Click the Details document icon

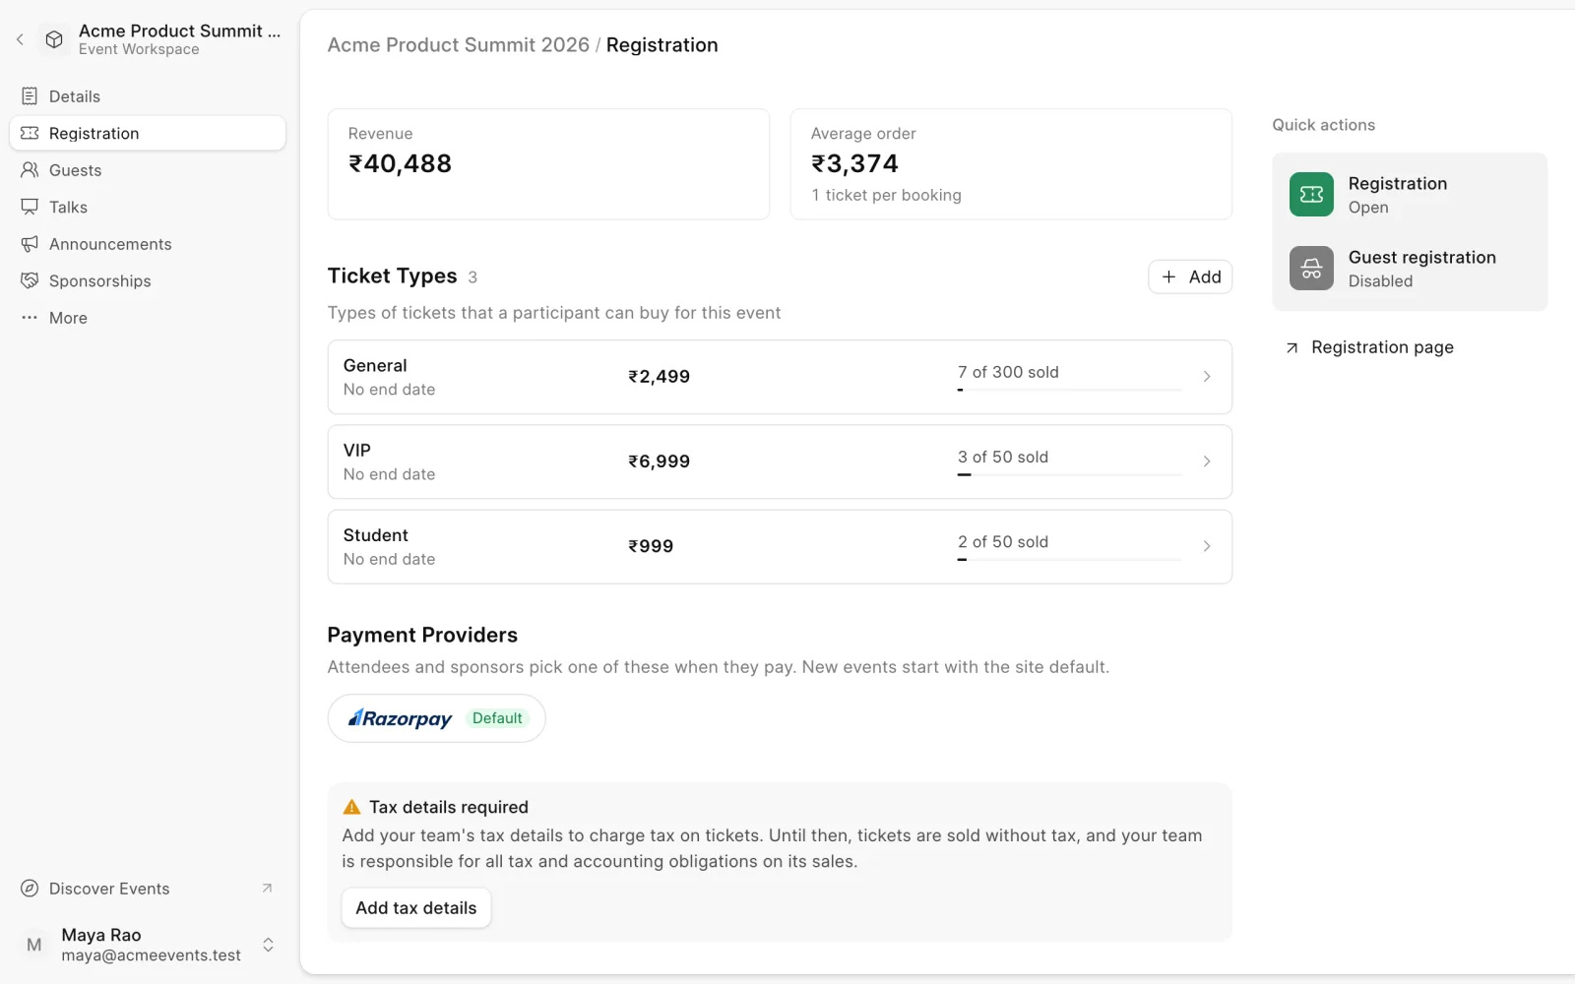click(30, 96)
